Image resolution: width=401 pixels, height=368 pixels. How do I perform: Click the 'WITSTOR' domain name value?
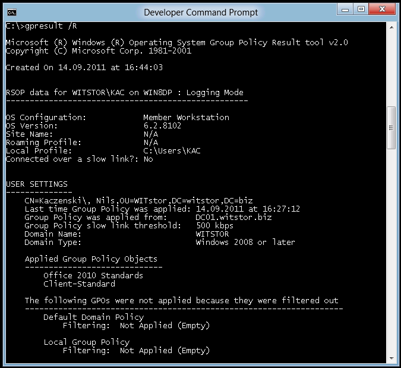[x=212, y=234]
